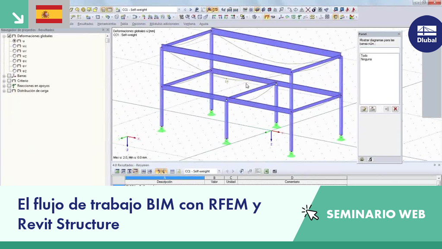Image resolution: width=442 pixels, height=249 pixels.
Task: Check the Deformaciones globales checkbox
Action: (x=9, y=36)
